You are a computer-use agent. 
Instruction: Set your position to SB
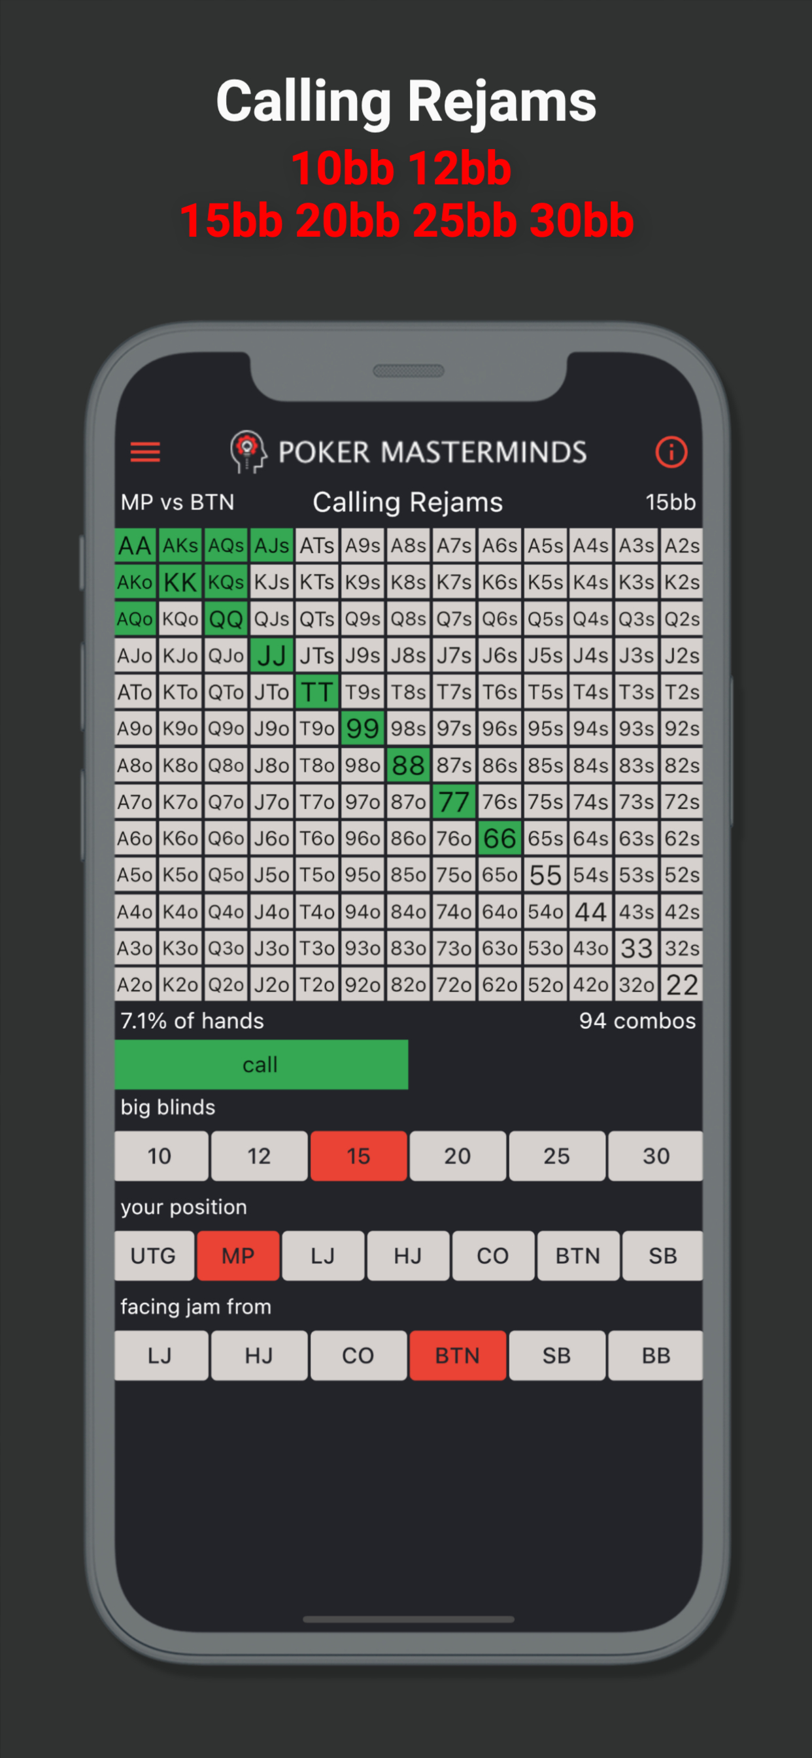[x=662, y=1255]
